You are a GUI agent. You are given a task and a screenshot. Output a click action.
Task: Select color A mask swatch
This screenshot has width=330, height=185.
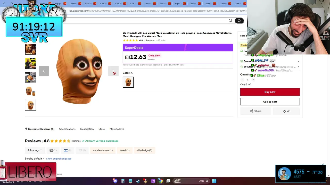click(x=128, y=82)
